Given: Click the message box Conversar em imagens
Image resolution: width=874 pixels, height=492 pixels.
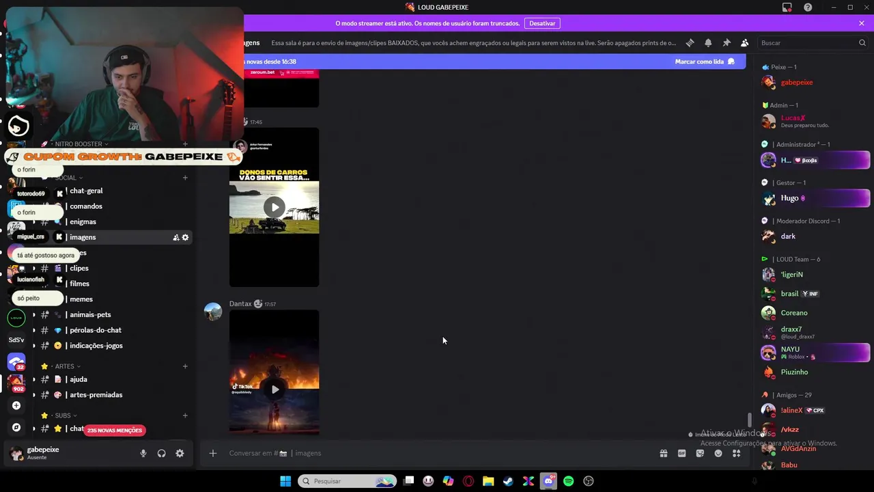Looking at the screenshot, I should click(437, 453).
